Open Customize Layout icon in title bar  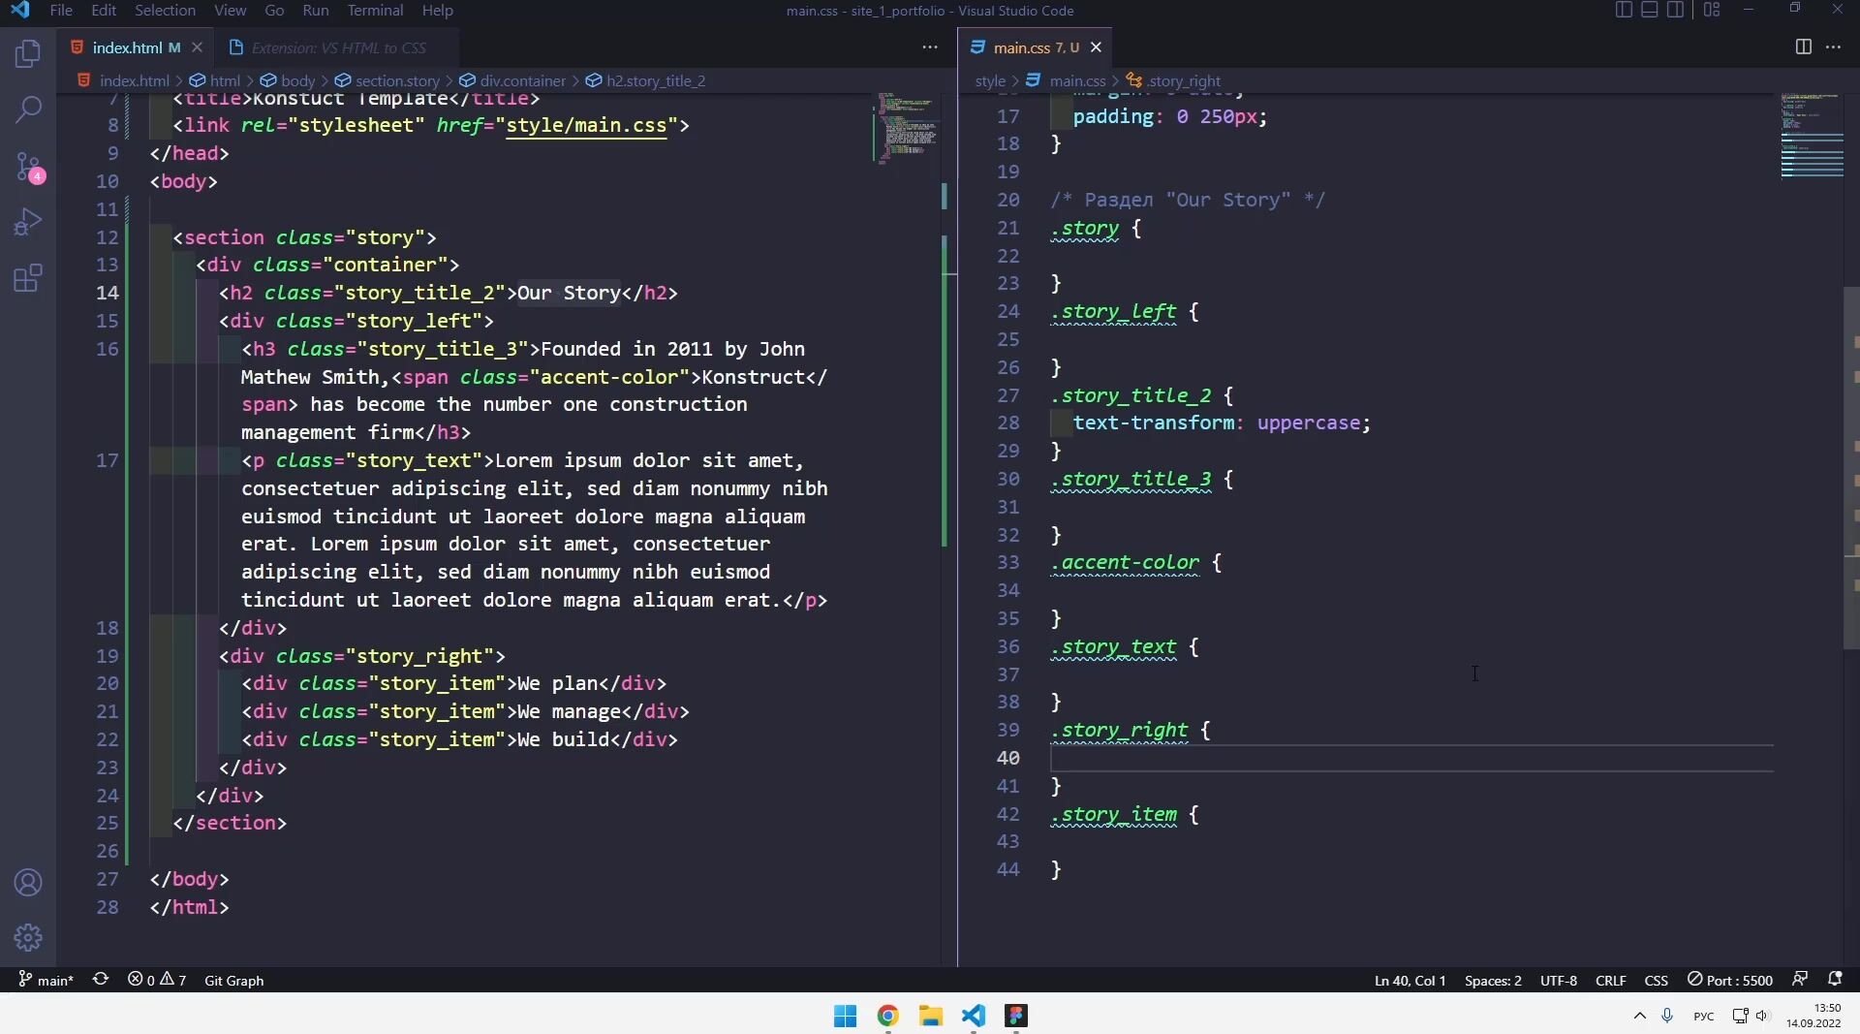click(1712, 10)
